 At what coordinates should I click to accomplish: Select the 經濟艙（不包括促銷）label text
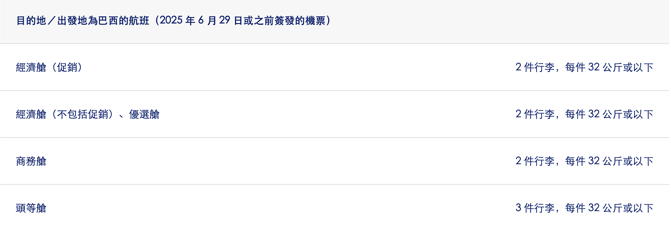(x=65, y=114)
